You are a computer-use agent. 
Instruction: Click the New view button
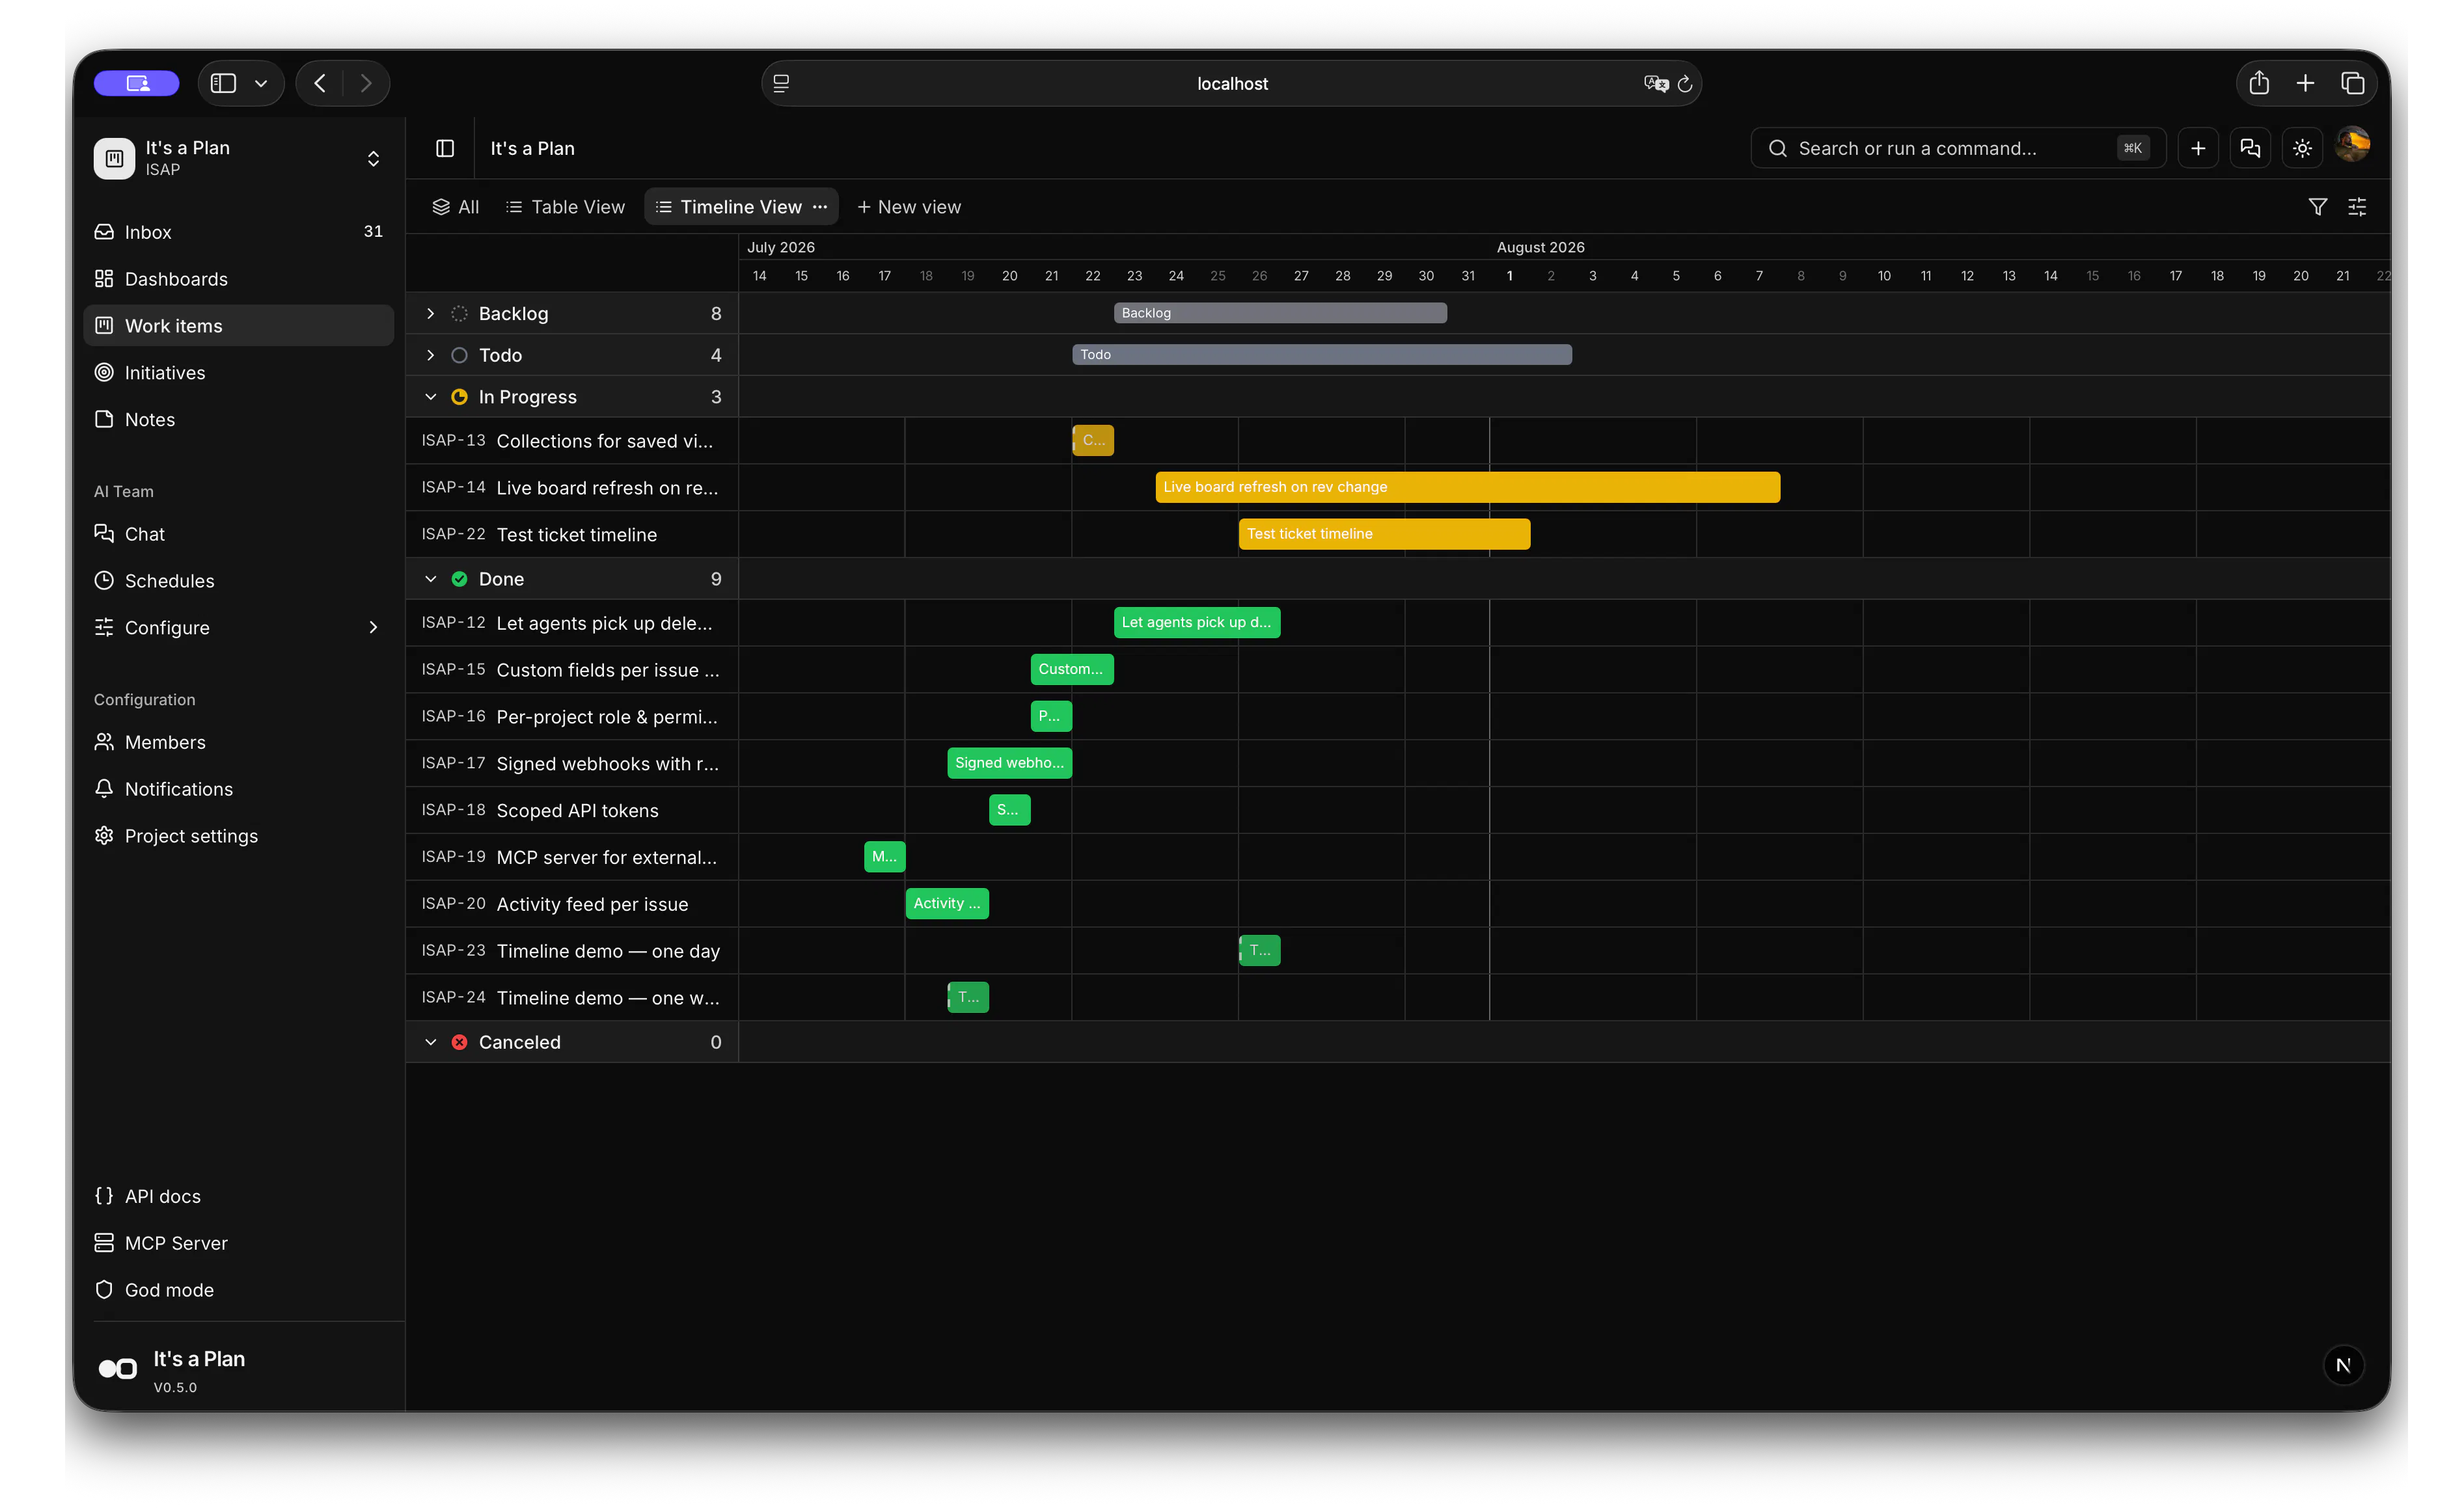pos(909,207)
